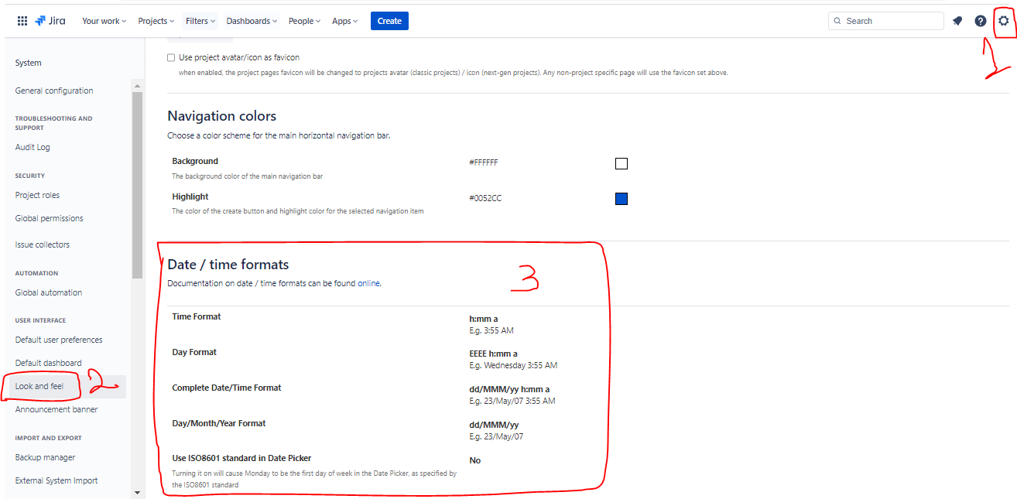Click the Background color swatch

[x=621, y=163]
